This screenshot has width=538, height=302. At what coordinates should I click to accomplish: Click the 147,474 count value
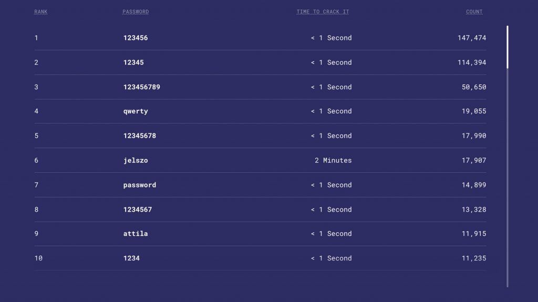coord(472,38)
